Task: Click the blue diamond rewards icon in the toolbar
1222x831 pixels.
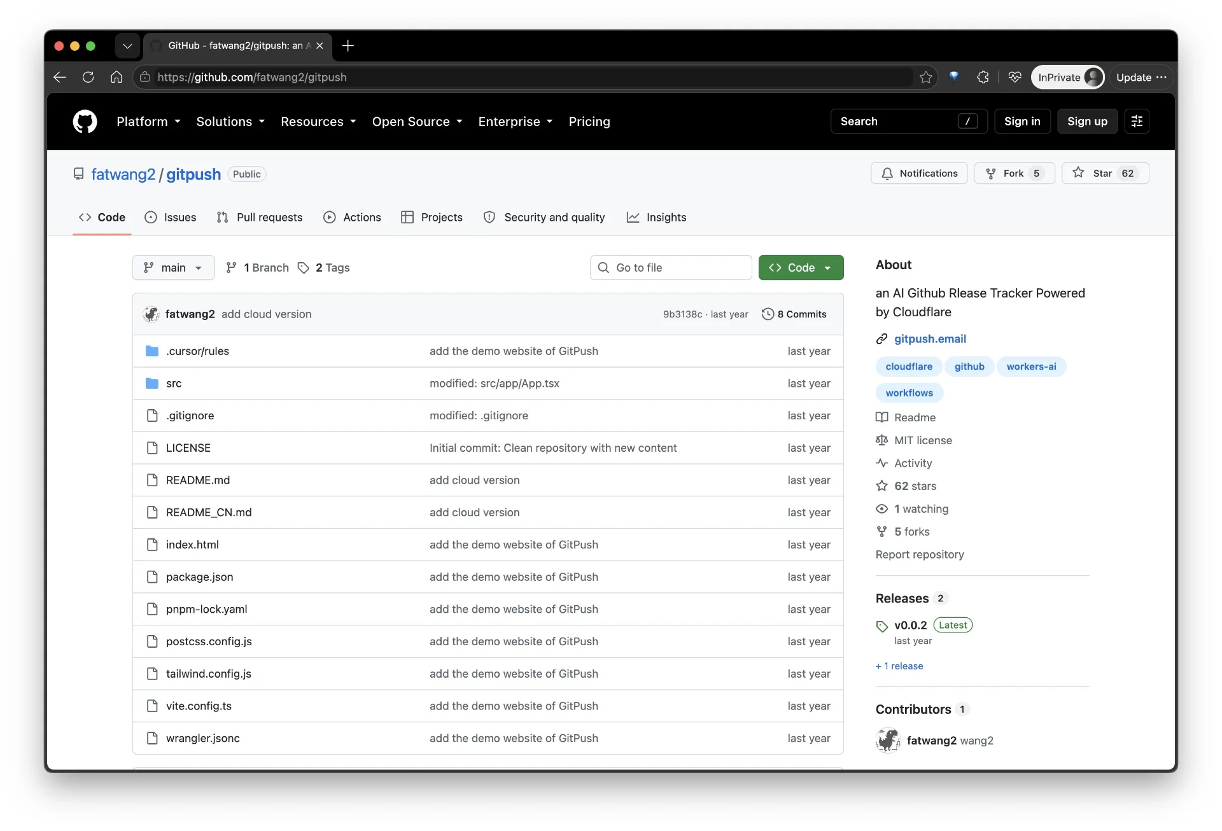Action: click(953, 77)
